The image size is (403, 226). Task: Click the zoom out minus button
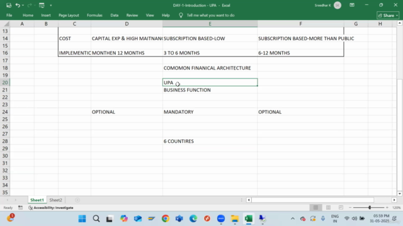pos(350,208)
